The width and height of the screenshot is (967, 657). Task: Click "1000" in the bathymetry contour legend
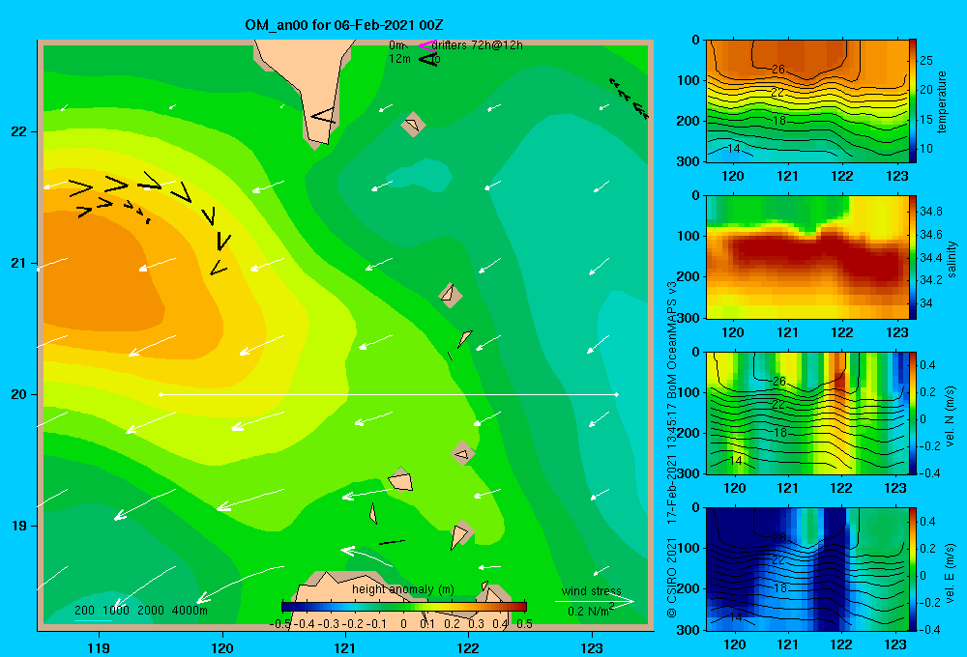pyautogui.click(x=116, y=611)
